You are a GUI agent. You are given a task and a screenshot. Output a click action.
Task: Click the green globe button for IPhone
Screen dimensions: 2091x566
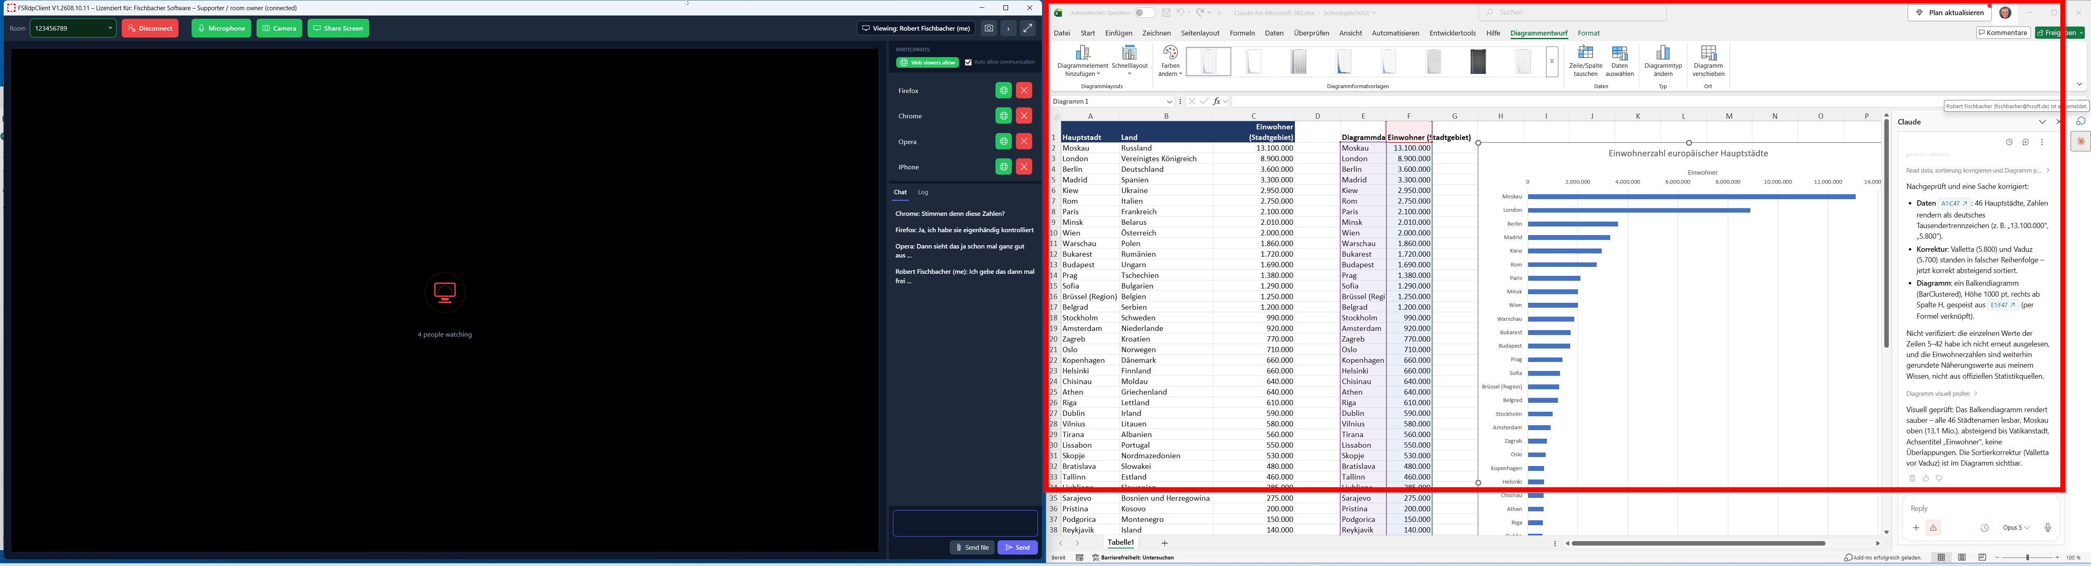pos(1003,167)
